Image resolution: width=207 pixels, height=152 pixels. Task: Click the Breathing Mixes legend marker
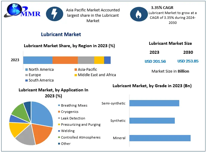coord(59,105)
